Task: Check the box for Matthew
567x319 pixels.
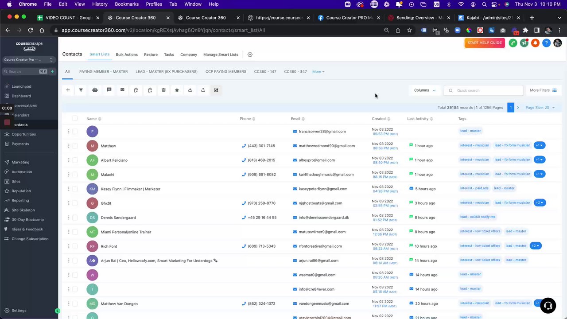Action: tap(75, 146)
